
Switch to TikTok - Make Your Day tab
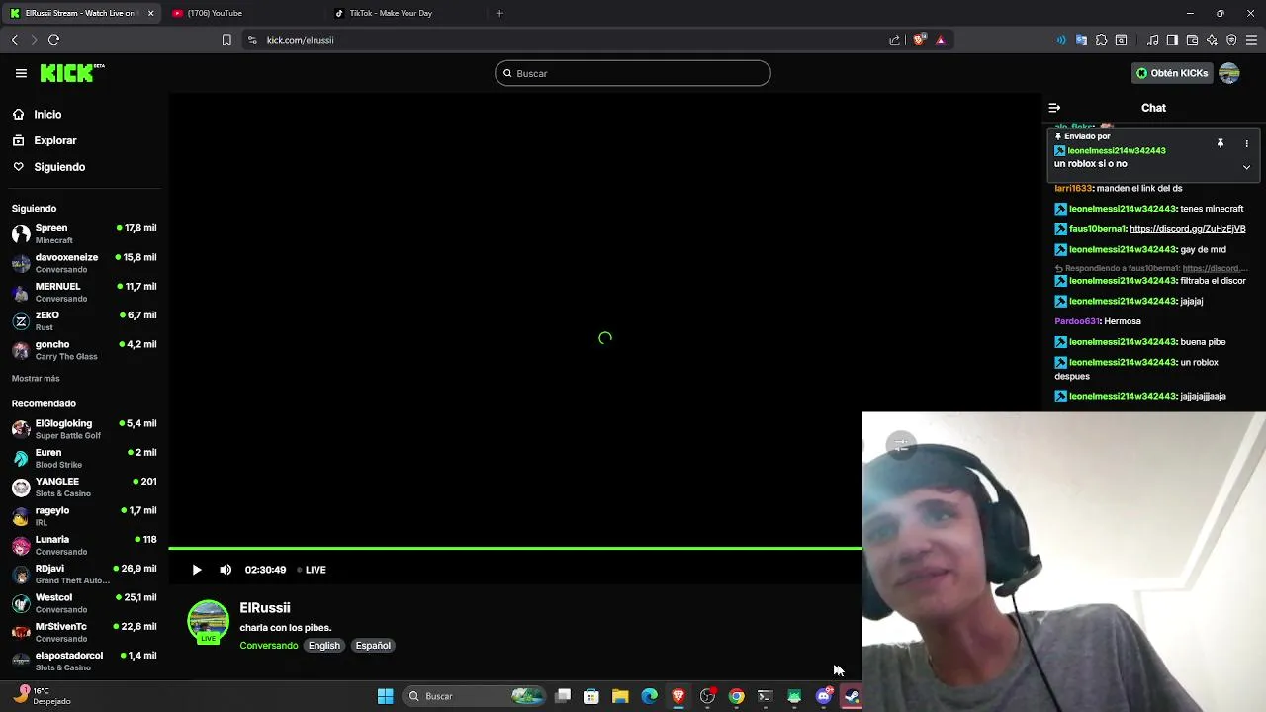pos(407,13)
